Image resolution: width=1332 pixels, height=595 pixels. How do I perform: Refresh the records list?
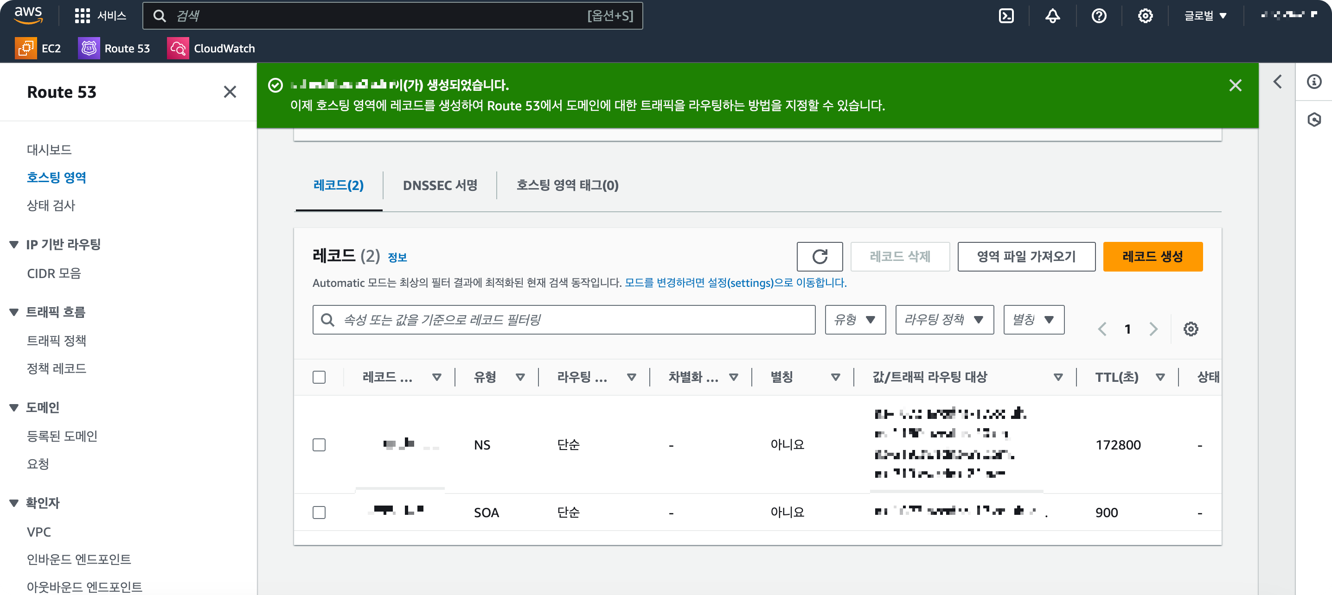(x=819, y=256)
